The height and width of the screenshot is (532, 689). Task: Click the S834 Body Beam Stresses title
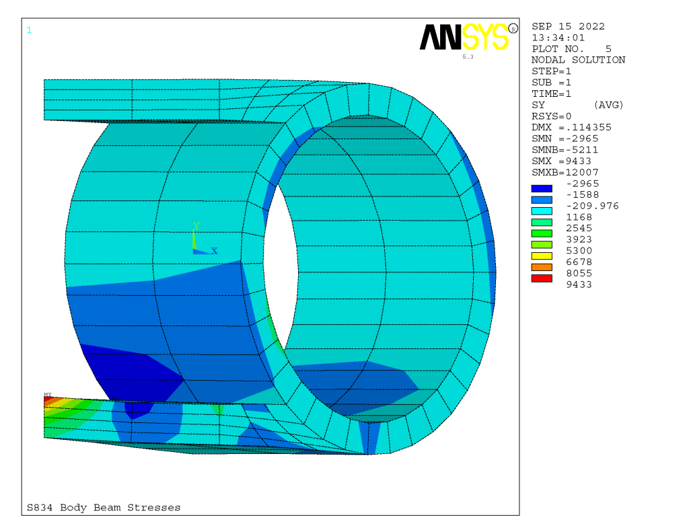104,508
